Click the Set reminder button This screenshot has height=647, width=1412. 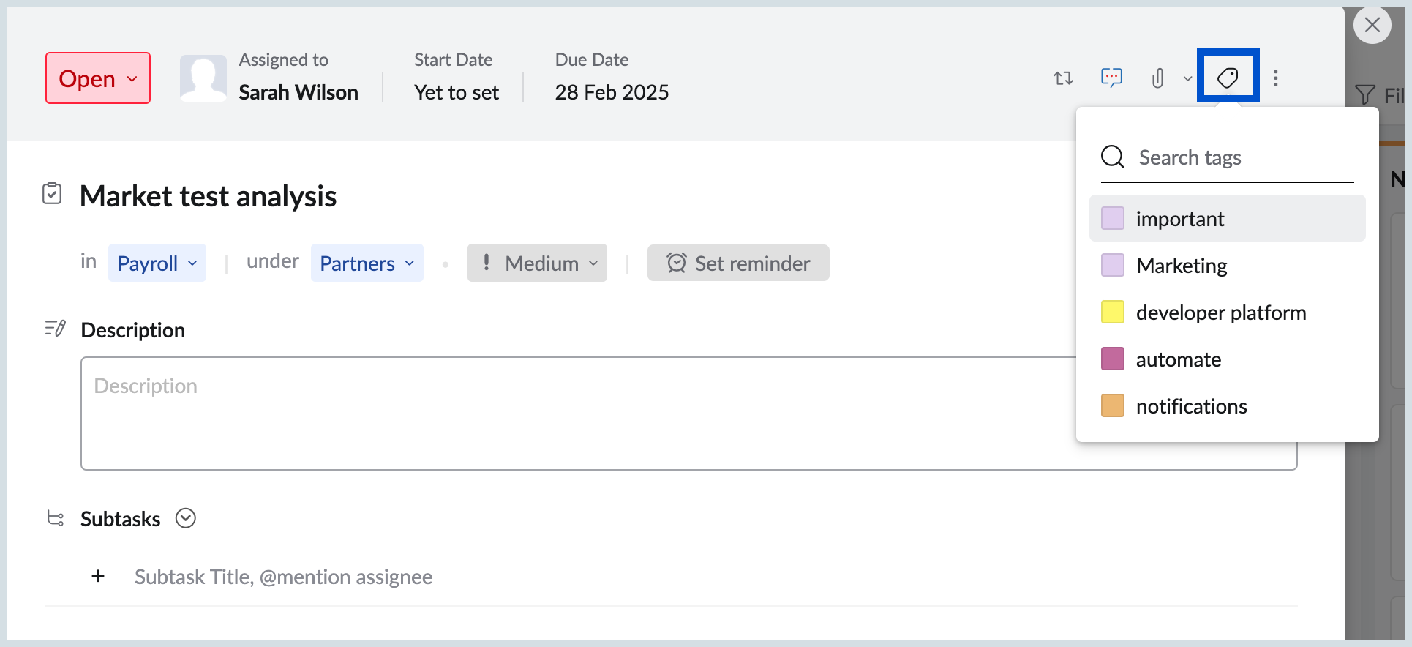click(x=738, y=263)
